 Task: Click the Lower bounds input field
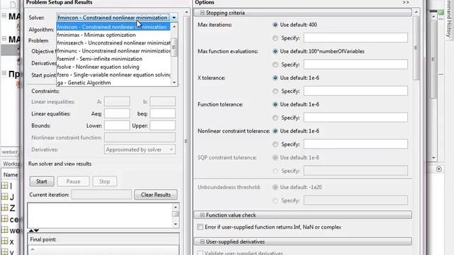point(116,125)
